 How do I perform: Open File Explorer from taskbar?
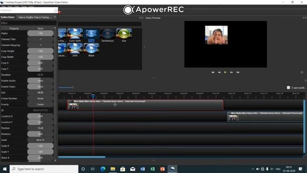pos(113,169)
